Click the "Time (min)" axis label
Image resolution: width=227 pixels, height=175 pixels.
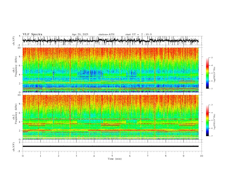point(115,159)
